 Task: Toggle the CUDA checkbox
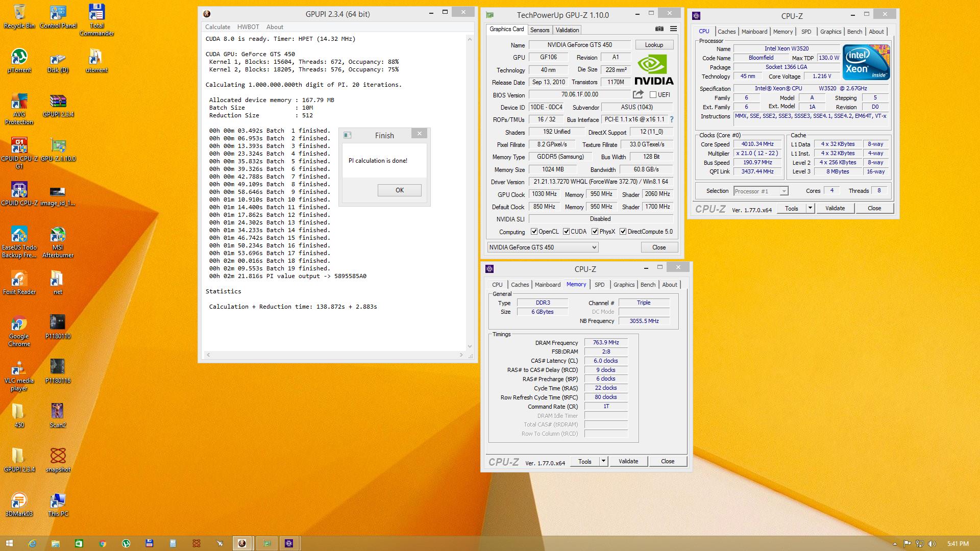click(566, 231)
